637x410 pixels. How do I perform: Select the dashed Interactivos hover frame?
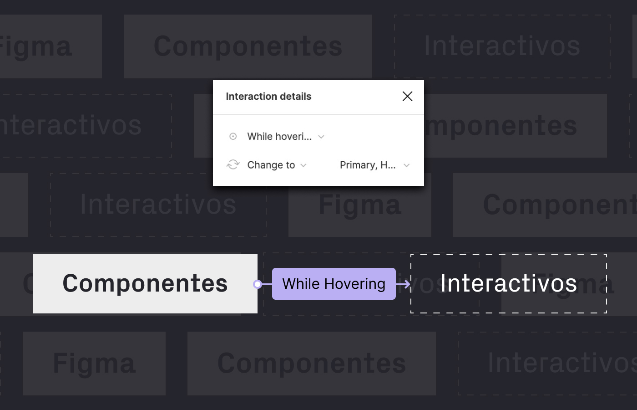pyautogui.click(x=508, y=284)
